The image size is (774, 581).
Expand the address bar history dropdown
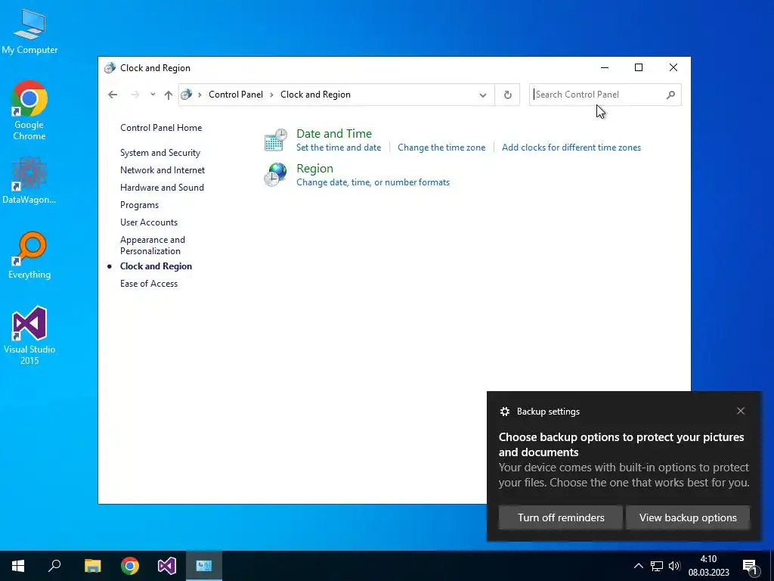pos(483,95)
